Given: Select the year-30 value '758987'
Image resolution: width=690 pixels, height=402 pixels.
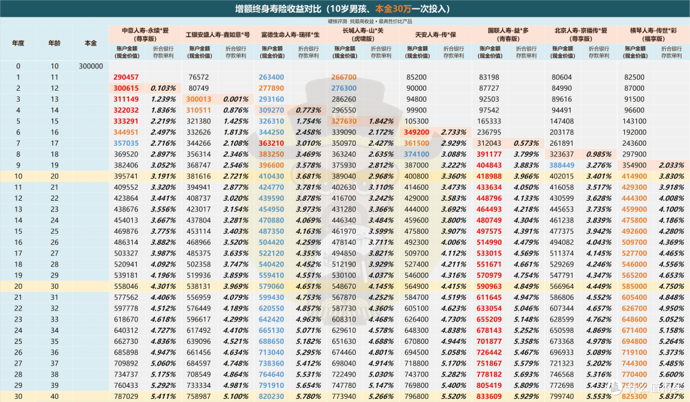Looking at the screenshot, I should point(199,396).
